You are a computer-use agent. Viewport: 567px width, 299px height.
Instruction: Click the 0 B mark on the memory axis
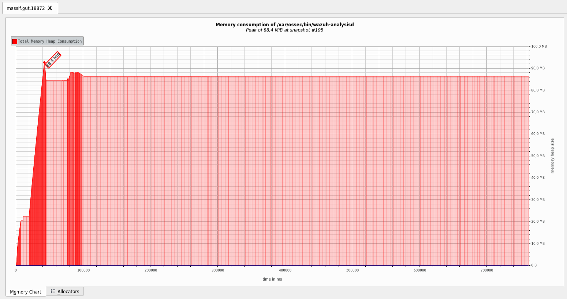pyautogui.click(x=533, y=265)
